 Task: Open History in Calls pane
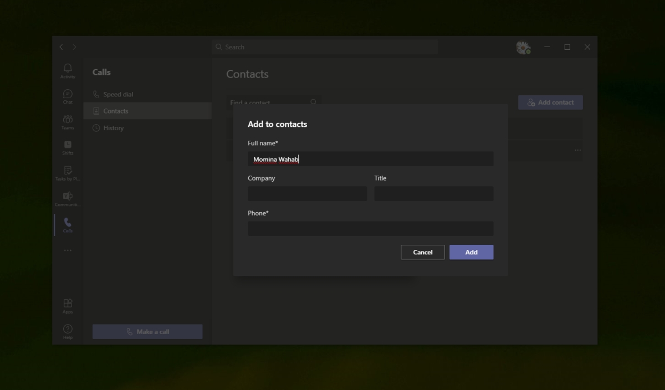147,127
